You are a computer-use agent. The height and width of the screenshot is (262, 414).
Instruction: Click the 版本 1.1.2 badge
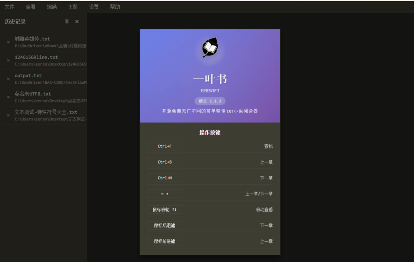pos(210,101)
